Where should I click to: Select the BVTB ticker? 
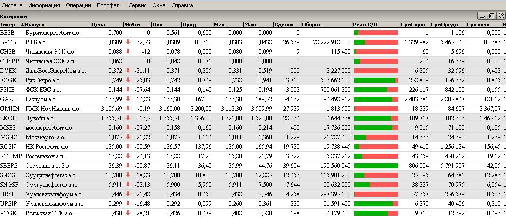(7, 42)
